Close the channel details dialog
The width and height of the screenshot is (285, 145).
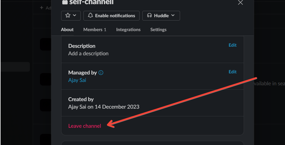(240, 2)
